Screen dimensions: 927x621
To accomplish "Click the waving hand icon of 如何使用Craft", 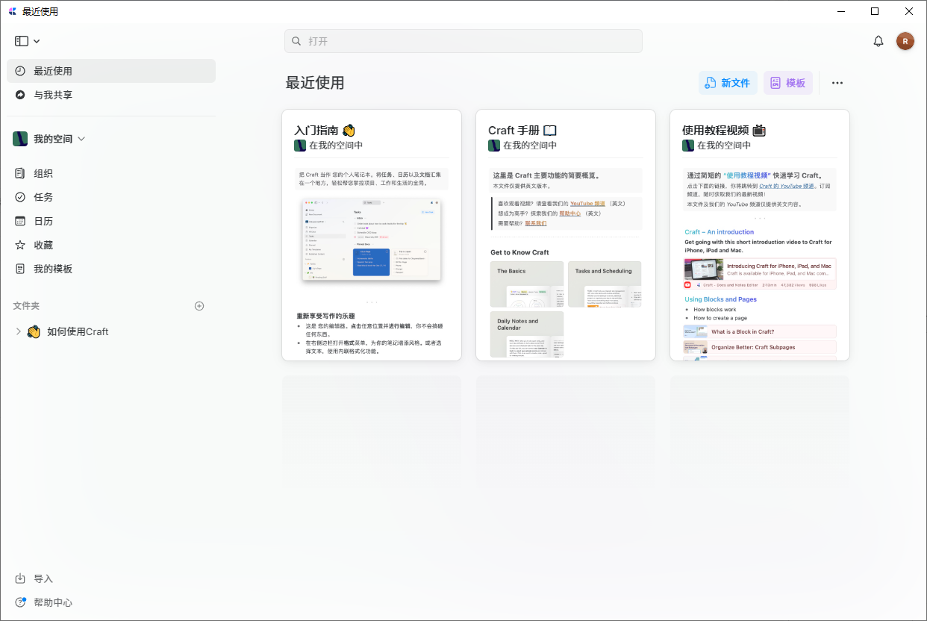I will [34, 331].
